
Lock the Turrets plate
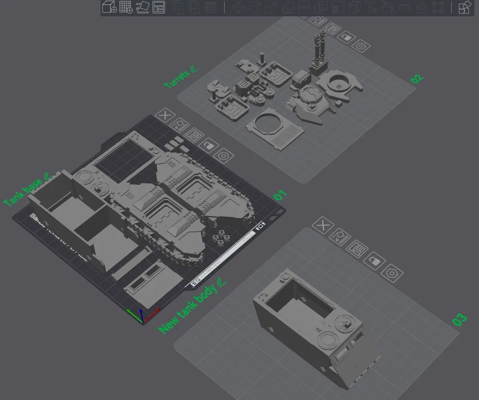pyautogui.click(x=346, y=37)
